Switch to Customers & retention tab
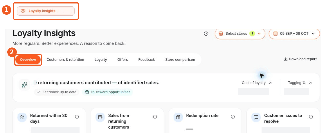This screenshot has height=139, width=326. (65, 60)
